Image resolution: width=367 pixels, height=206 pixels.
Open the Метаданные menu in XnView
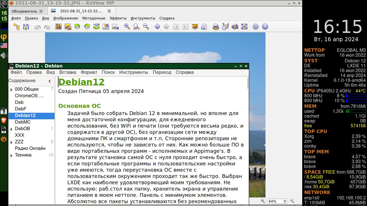coord(94,18)
